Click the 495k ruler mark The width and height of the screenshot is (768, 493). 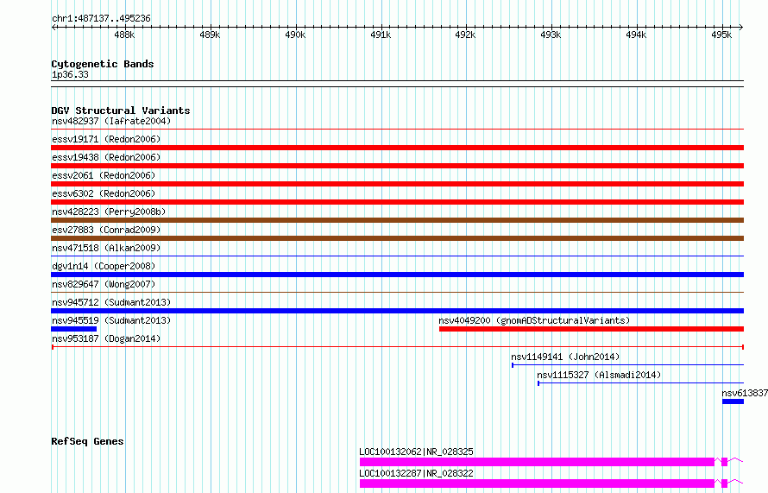coord(721,35)
